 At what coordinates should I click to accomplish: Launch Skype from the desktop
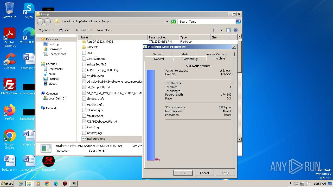(29, 10)
